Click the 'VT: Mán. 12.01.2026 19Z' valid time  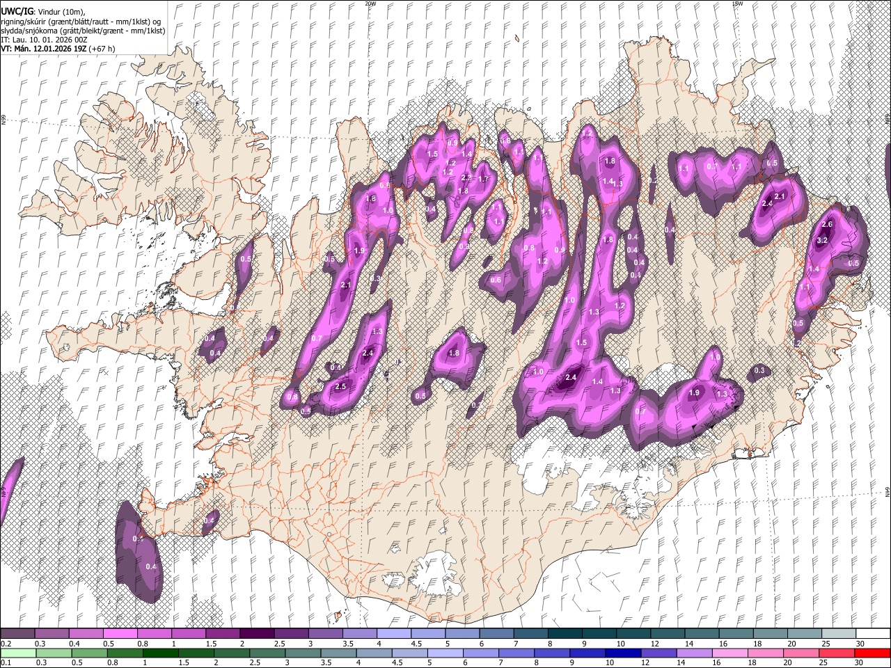(43, 49)
